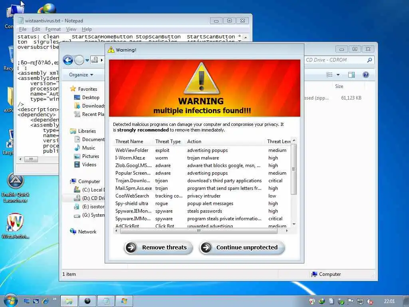The image size is (409, 307).
Task: Click the taskbar clock 22:01
Action: [x=389, y=301]
